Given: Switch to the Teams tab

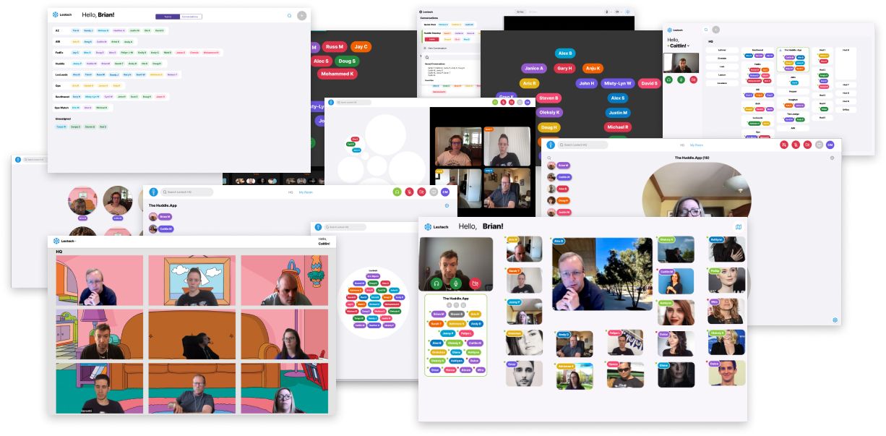Looking at the screenshot, I should click(x=168, y=16).
